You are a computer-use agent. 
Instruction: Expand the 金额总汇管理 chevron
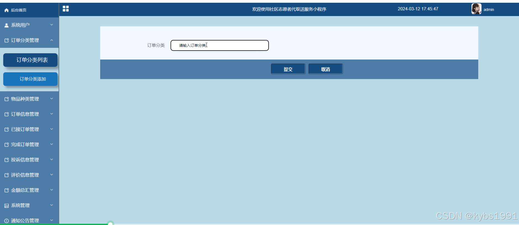(x=52, y=190)
